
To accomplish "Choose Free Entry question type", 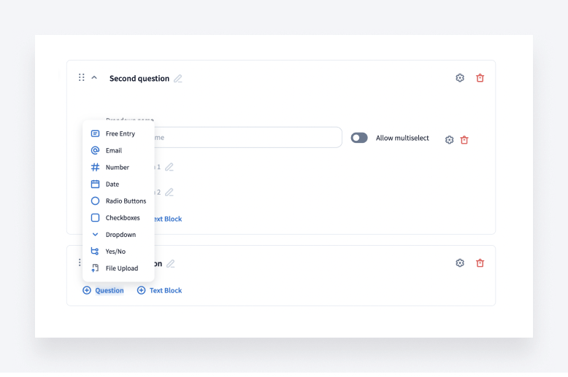I will tap(120, 134).
